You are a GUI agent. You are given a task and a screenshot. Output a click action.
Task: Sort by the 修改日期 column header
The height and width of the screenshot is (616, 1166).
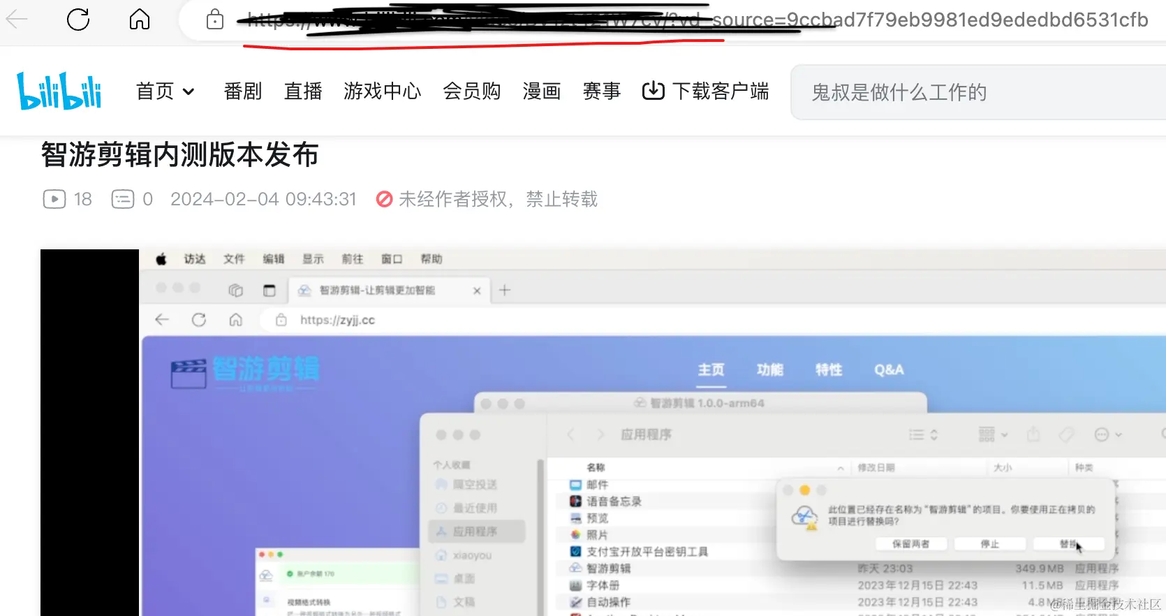pyautogui.click(x=876, y=467)
